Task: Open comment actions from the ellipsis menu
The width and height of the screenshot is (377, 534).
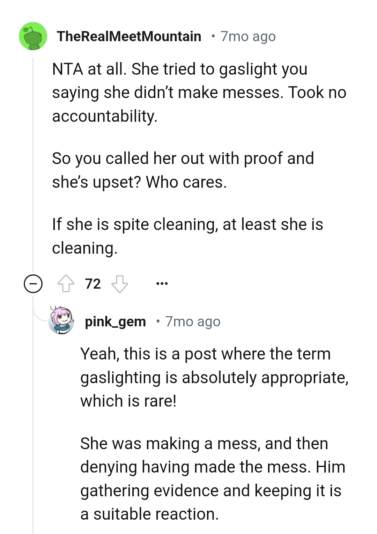Action: coord(162,283)
